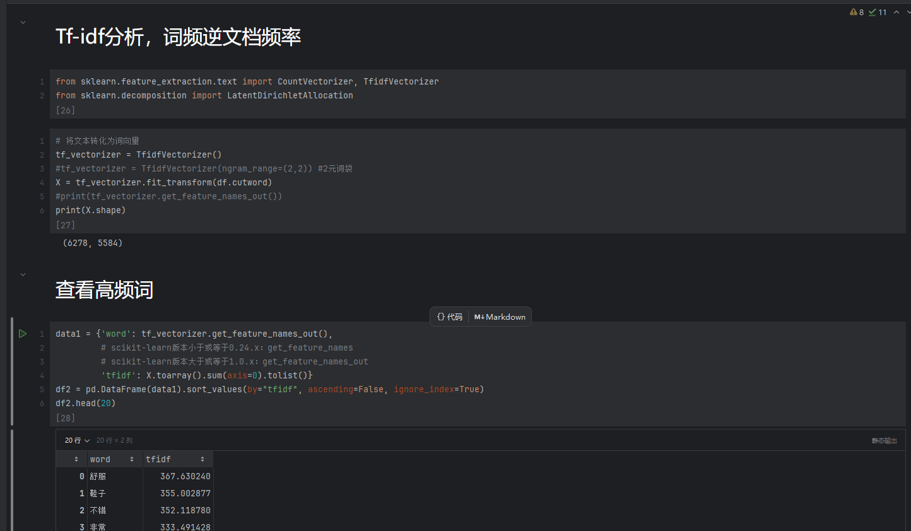Click commented #print(tf_vectorizer.get_feature_names_out()) line
The width and height of the screenshot is (911, 531).
pyautogui.click(x=169, y=196)
